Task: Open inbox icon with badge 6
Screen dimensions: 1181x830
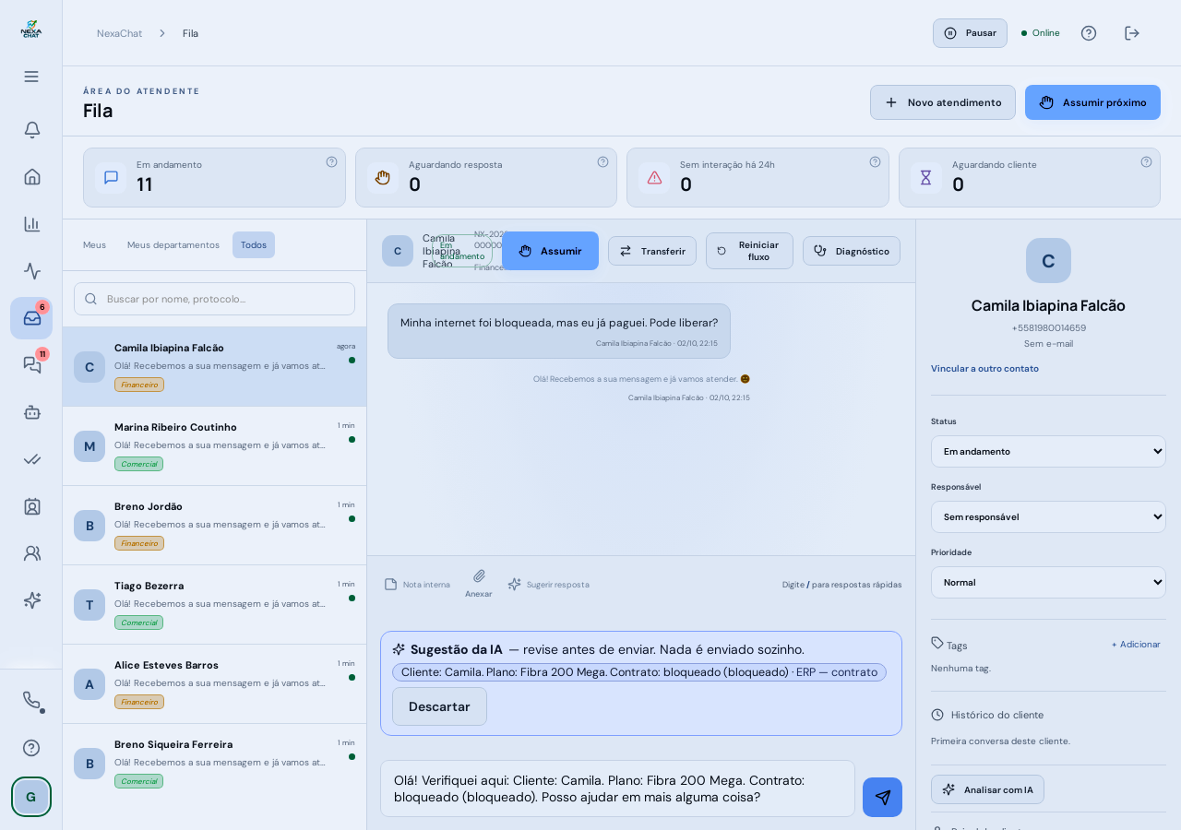Action: (x=31, y=318)
